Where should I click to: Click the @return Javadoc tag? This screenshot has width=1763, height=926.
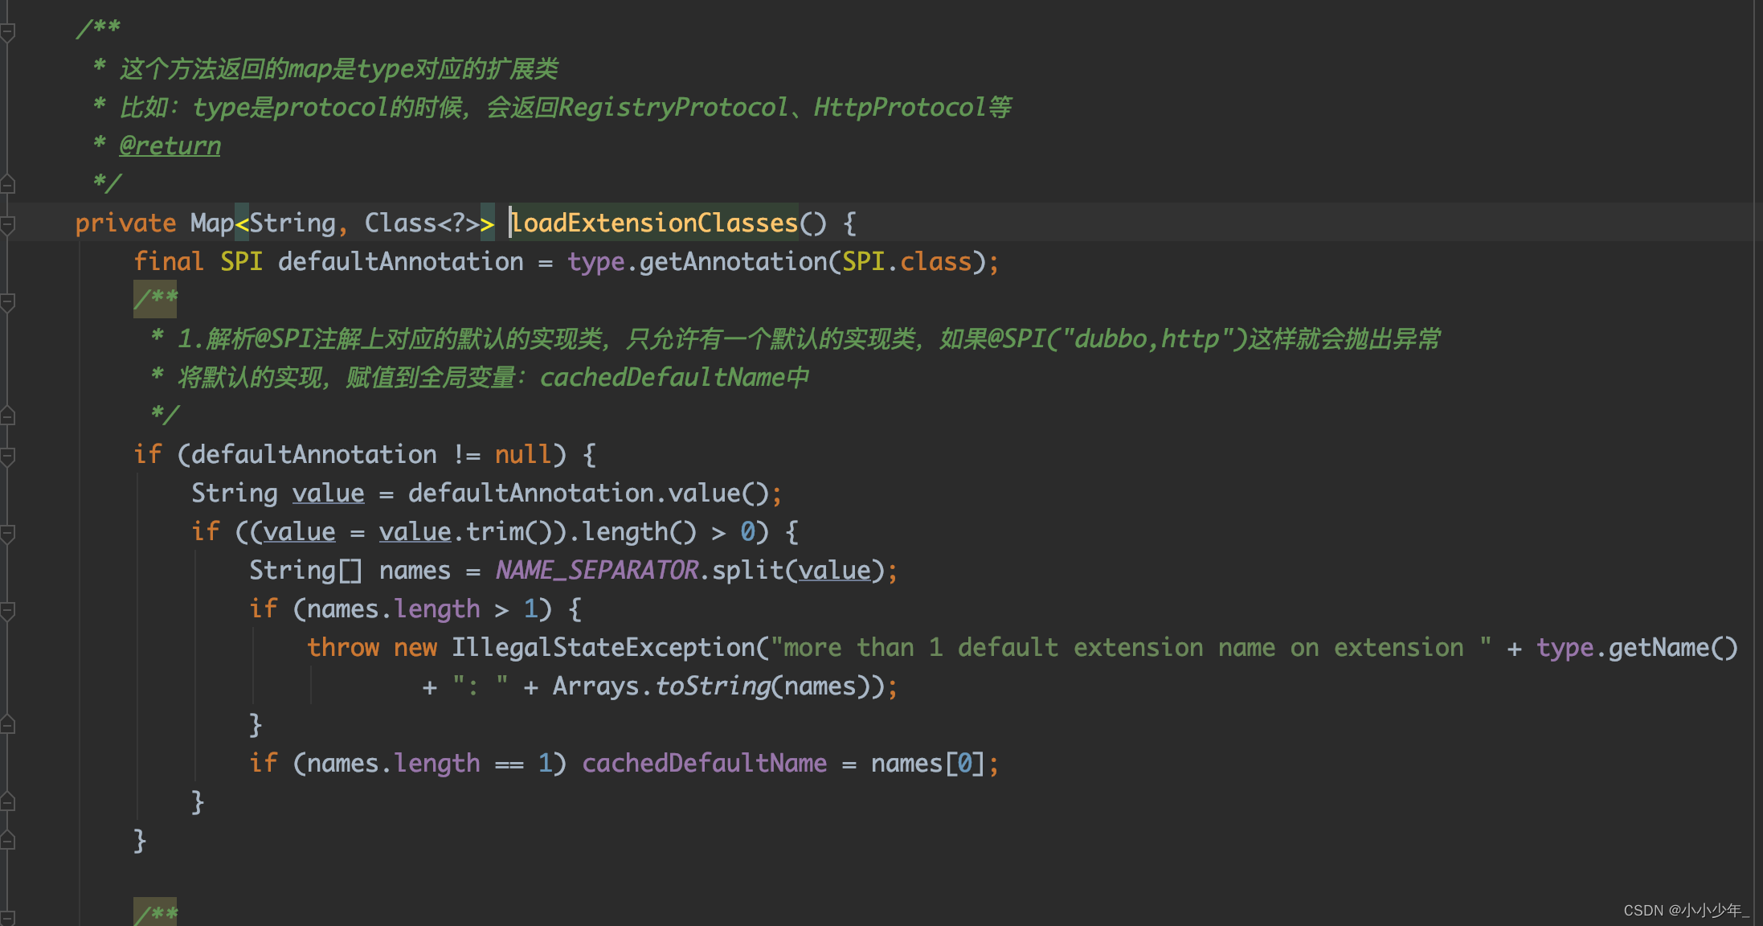pyautogui.click(x=170, y=145)
